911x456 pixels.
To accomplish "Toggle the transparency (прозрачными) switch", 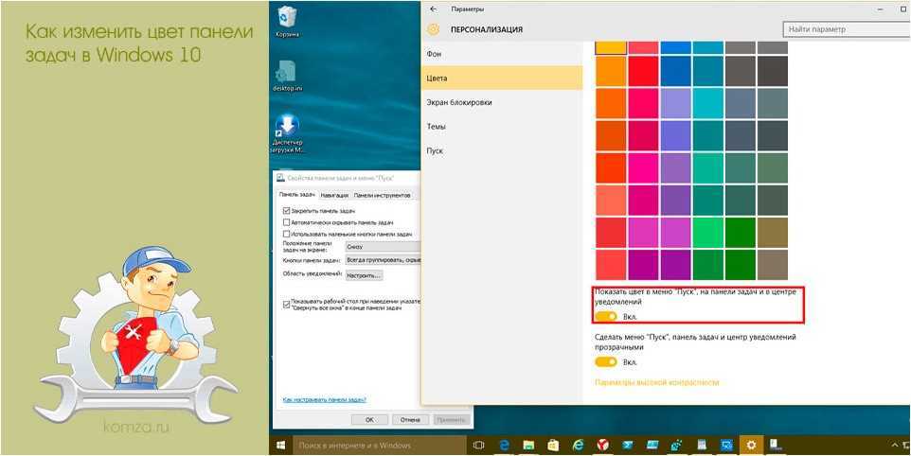I will 605,362.
